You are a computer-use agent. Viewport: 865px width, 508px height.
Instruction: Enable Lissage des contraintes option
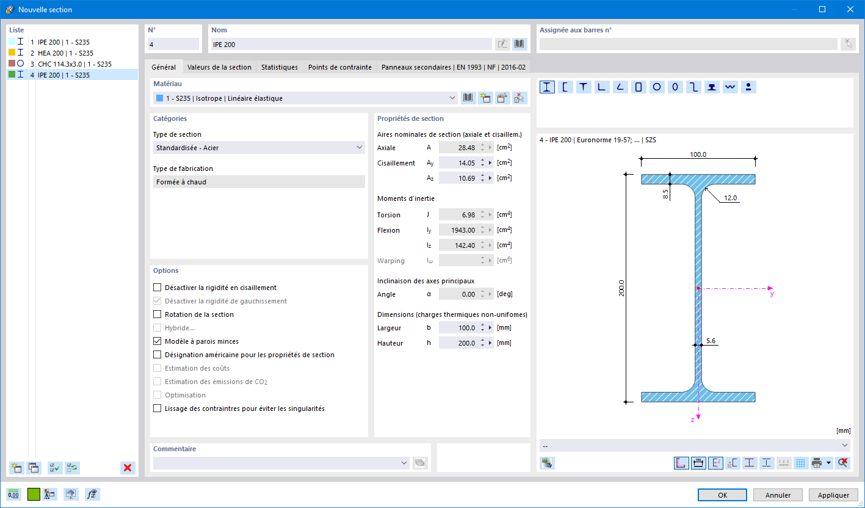[x=157, y=408]
